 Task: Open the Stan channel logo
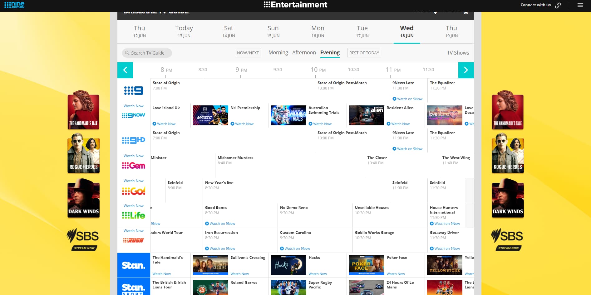pyautogui.click(x=134, y=265)
